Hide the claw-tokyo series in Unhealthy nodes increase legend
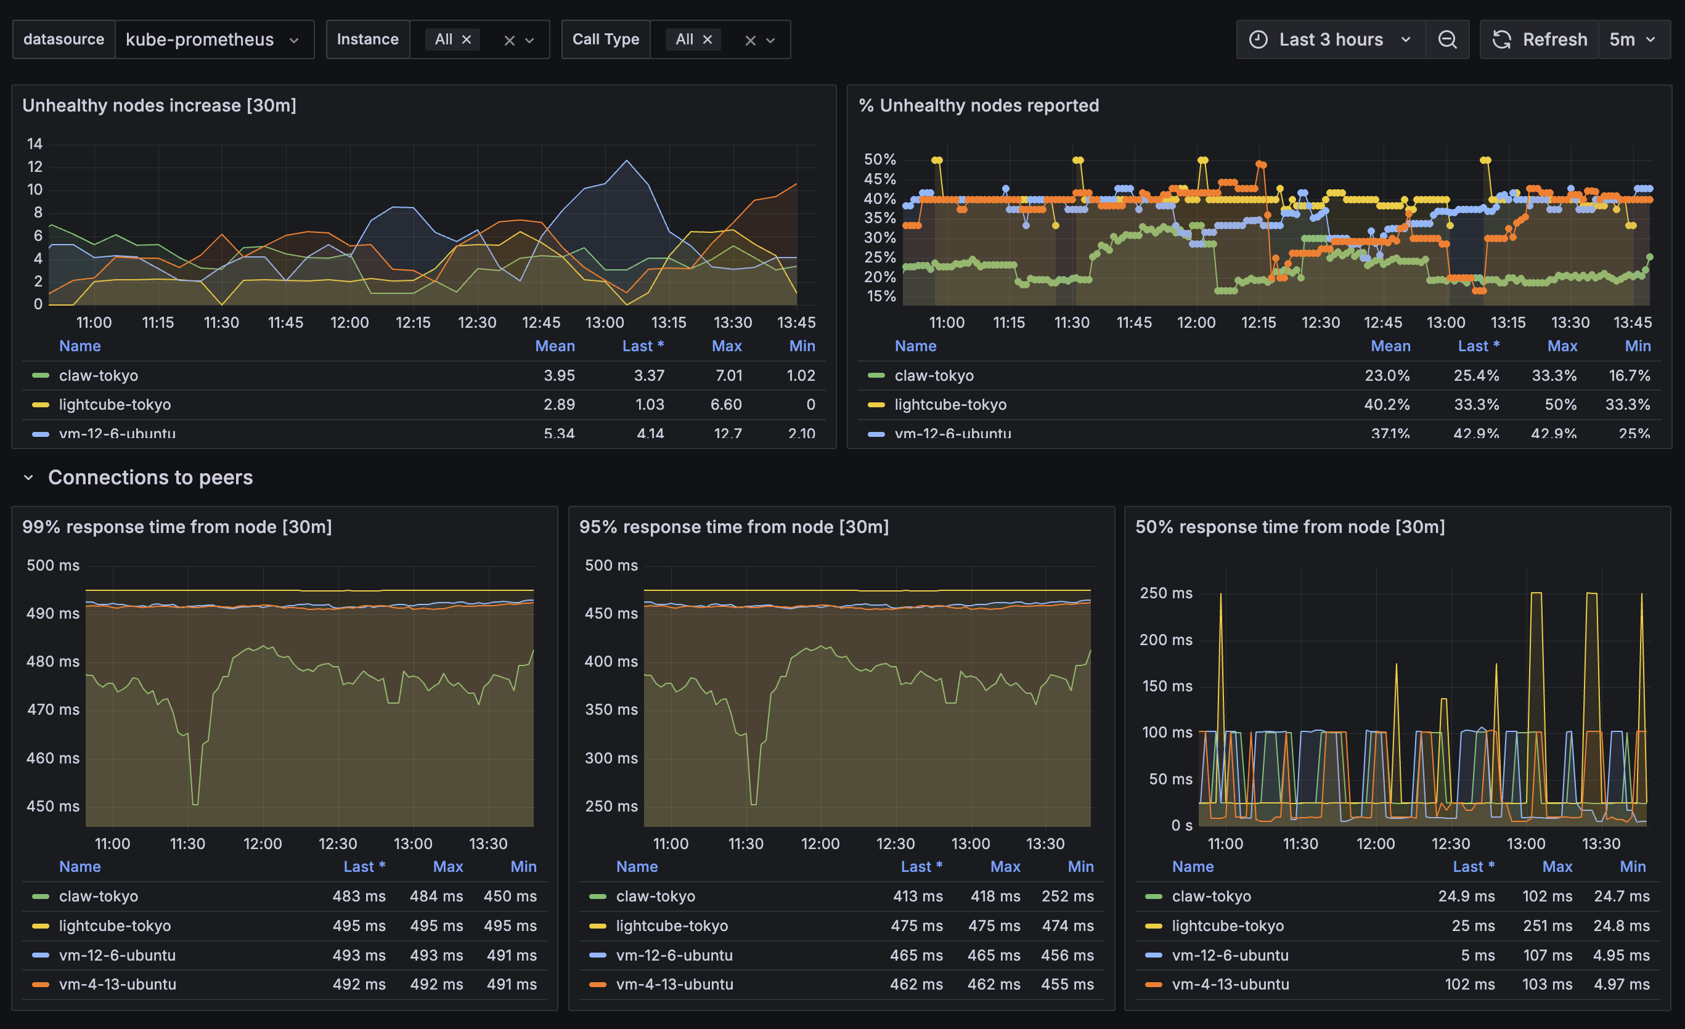Screen dimensions: 1685x1029 [98, 375]
